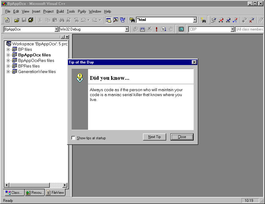
Task: Click the workspace pane horizontal scrollbar
Action: click(34, 185)
